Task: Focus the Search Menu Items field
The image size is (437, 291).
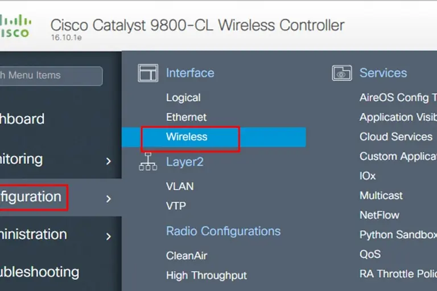Action: click(50, 76)
